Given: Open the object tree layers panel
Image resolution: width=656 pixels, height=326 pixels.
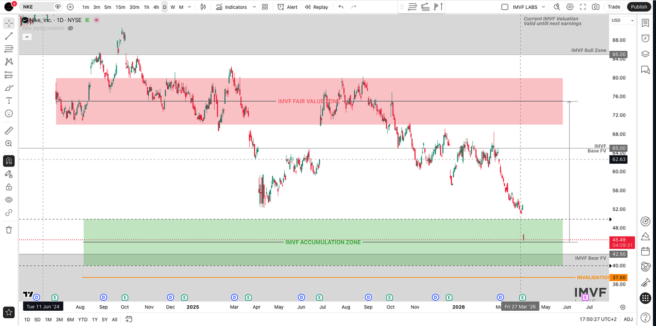Looking at the screenshot, I should click(x=646, y=53).
